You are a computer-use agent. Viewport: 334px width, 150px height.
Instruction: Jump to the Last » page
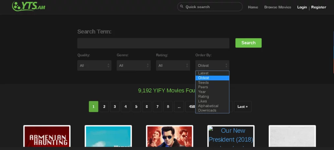[242, 106]
